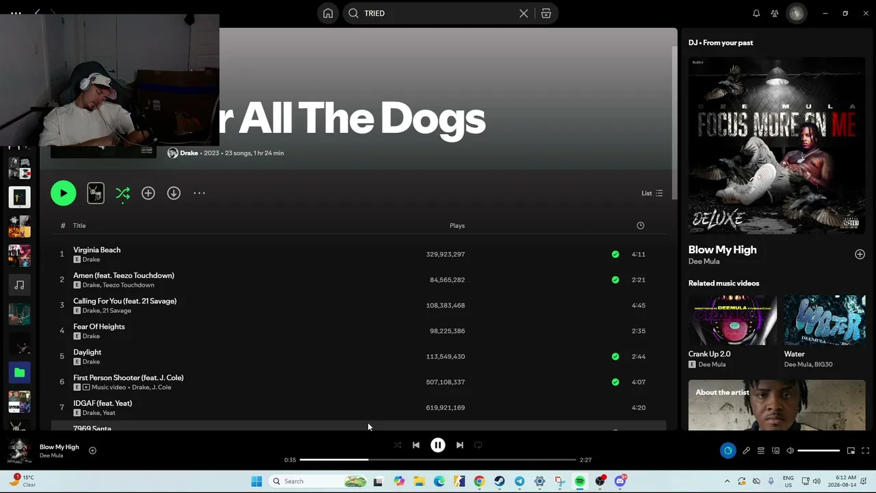This screenshot has width=876, height=493.
Task: Select the Plays column header
Action: click(457, 225)
